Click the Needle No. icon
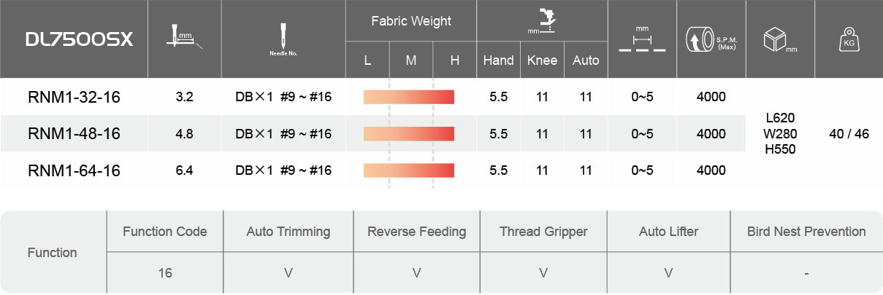The width and height of the screenshot is (883, 295). tap(281, 38)
